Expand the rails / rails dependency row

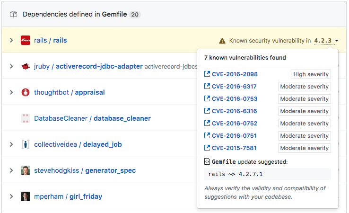click(11, 40)
